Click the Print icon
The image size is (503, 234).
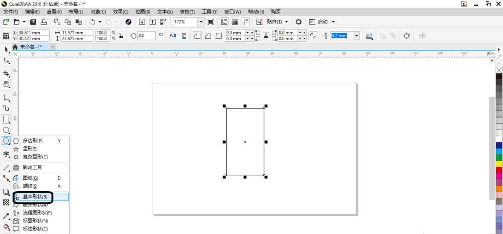(x=44, y=22)
